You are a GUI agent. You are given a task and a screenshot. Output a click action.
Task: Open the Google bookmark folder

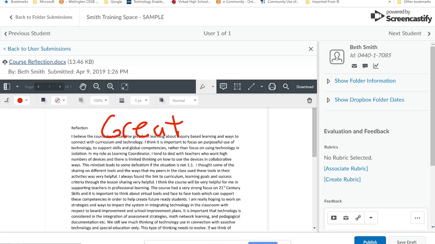point(113,2)
